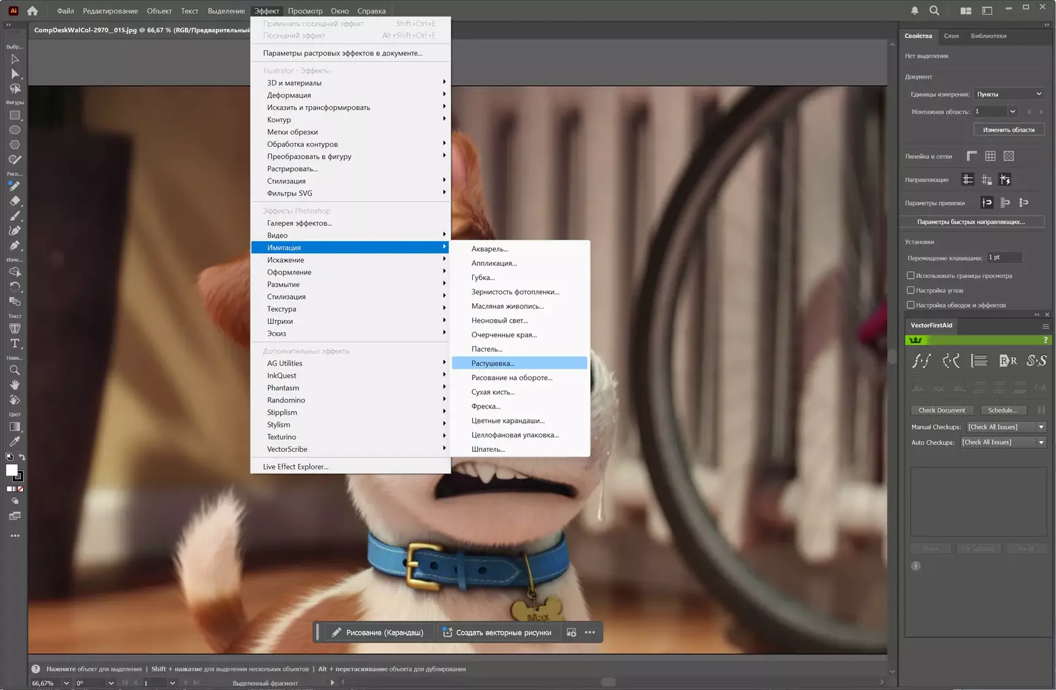The height and width of the screenshot is (690, 1056).
Task: Click the 'Перемещение клавишами' value field
Action: click(x=1004, y=258)
